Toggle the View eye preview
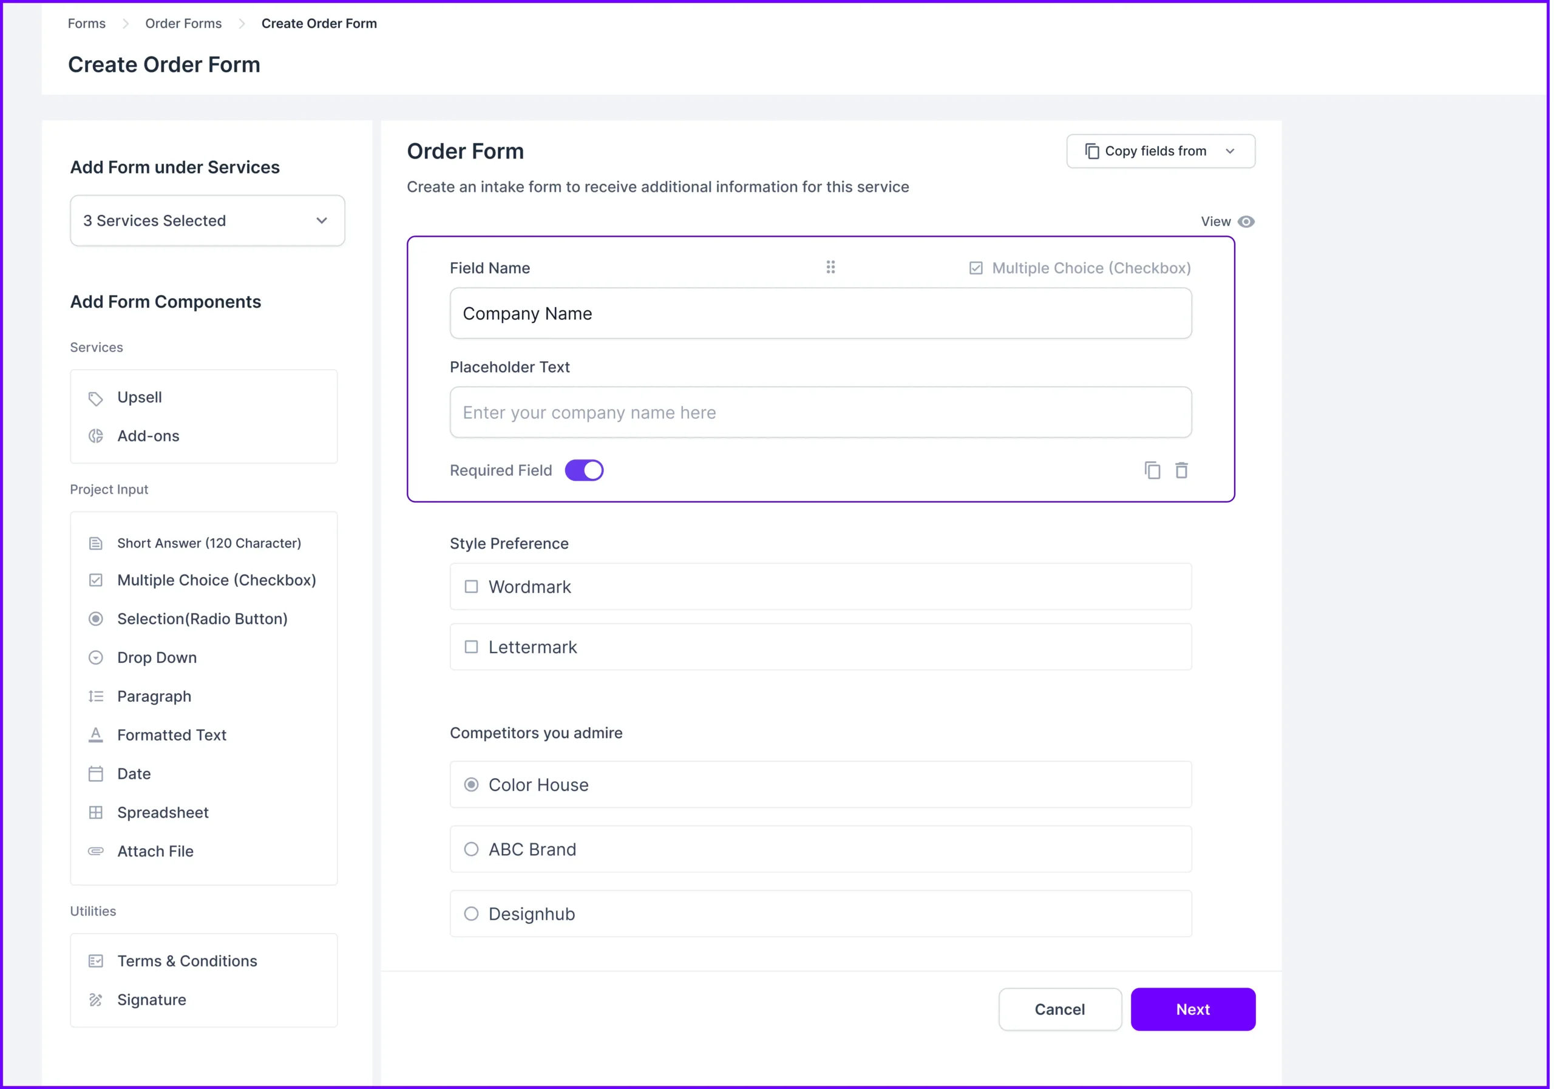 (1247, 222)
